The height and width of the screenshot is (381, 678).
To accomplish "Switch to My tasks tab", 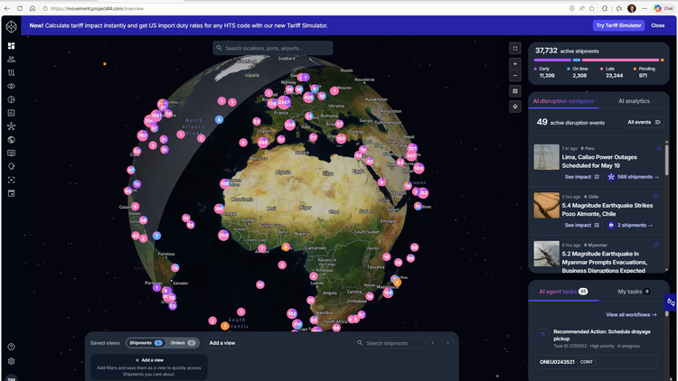I will [634, 292].
